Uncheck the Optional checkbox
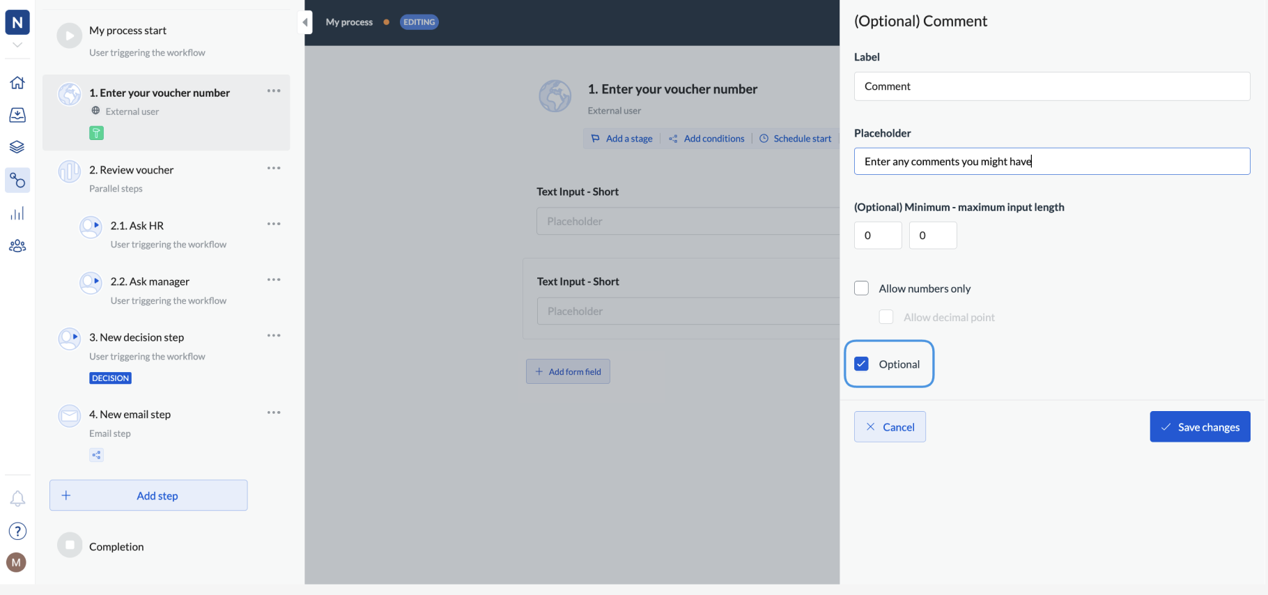The width and height of the screenshot is (1268, 595). [x=862, y=364]
